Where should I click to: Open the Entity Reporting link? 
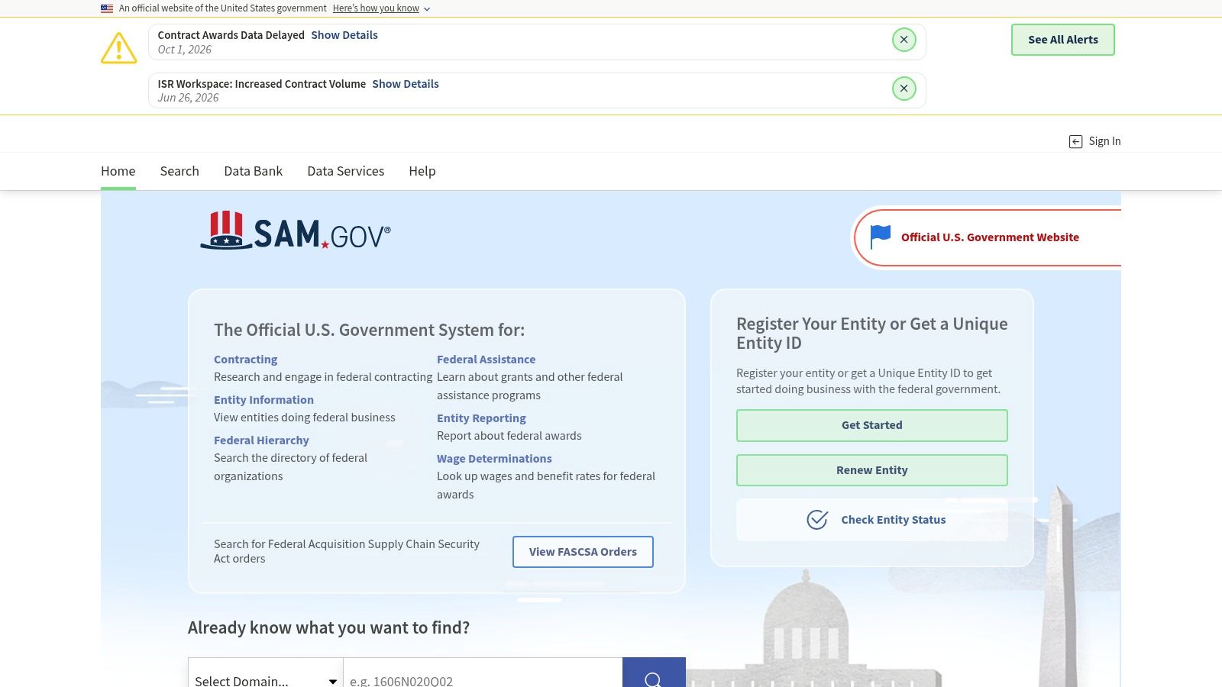pyautogui.click(x=481, y=418)
